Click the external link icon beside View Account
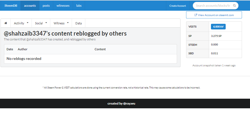This screenshot has height=119, width=250. coord(196,15)
